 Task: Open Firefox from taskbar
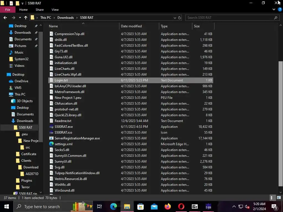[168, 206]
